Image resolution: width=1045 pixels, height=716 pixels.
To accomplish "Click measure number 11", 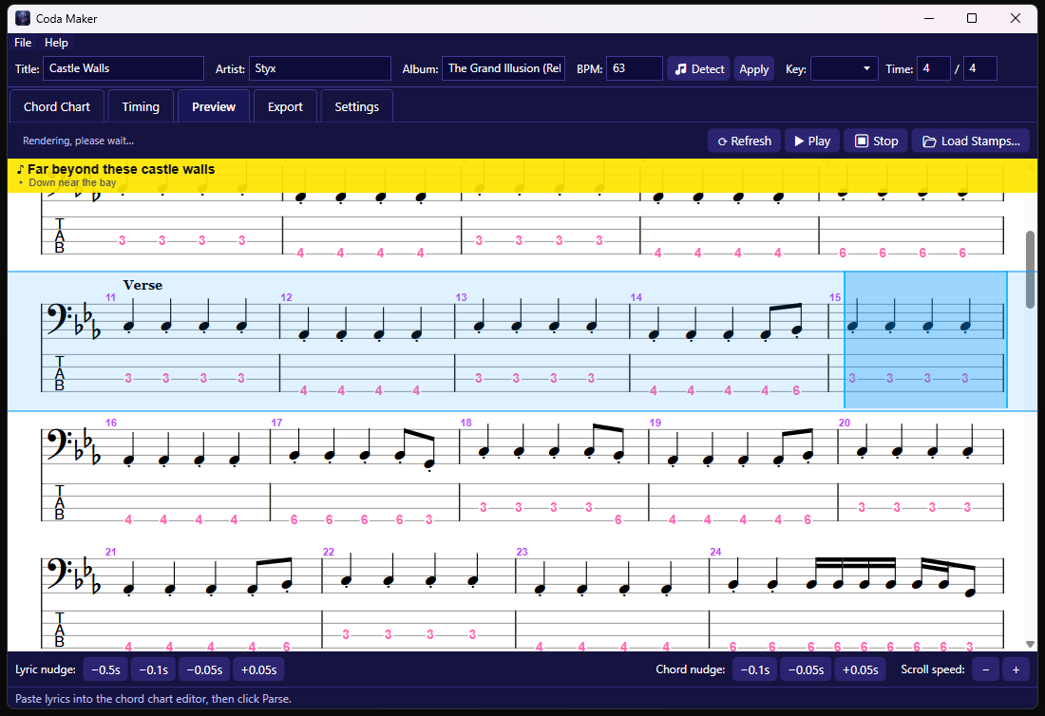I will (x=110, y=298).
